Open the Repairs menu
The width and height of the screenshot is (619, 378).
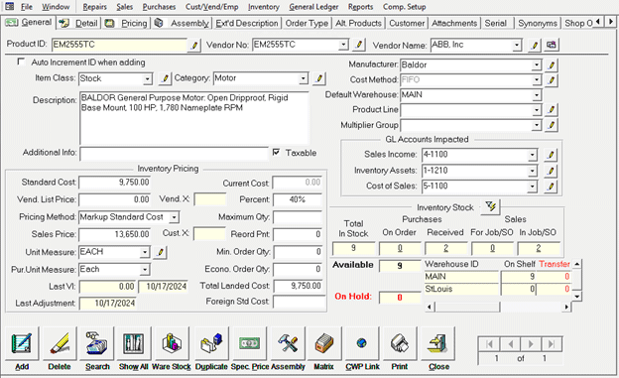tap(95, 7)
